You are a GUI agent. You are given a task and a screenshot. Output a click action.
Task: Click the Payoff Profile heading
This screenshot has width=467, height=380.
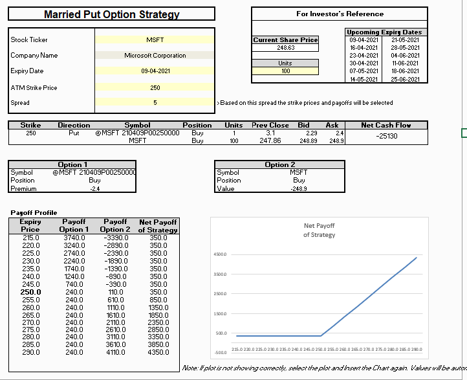34,212
